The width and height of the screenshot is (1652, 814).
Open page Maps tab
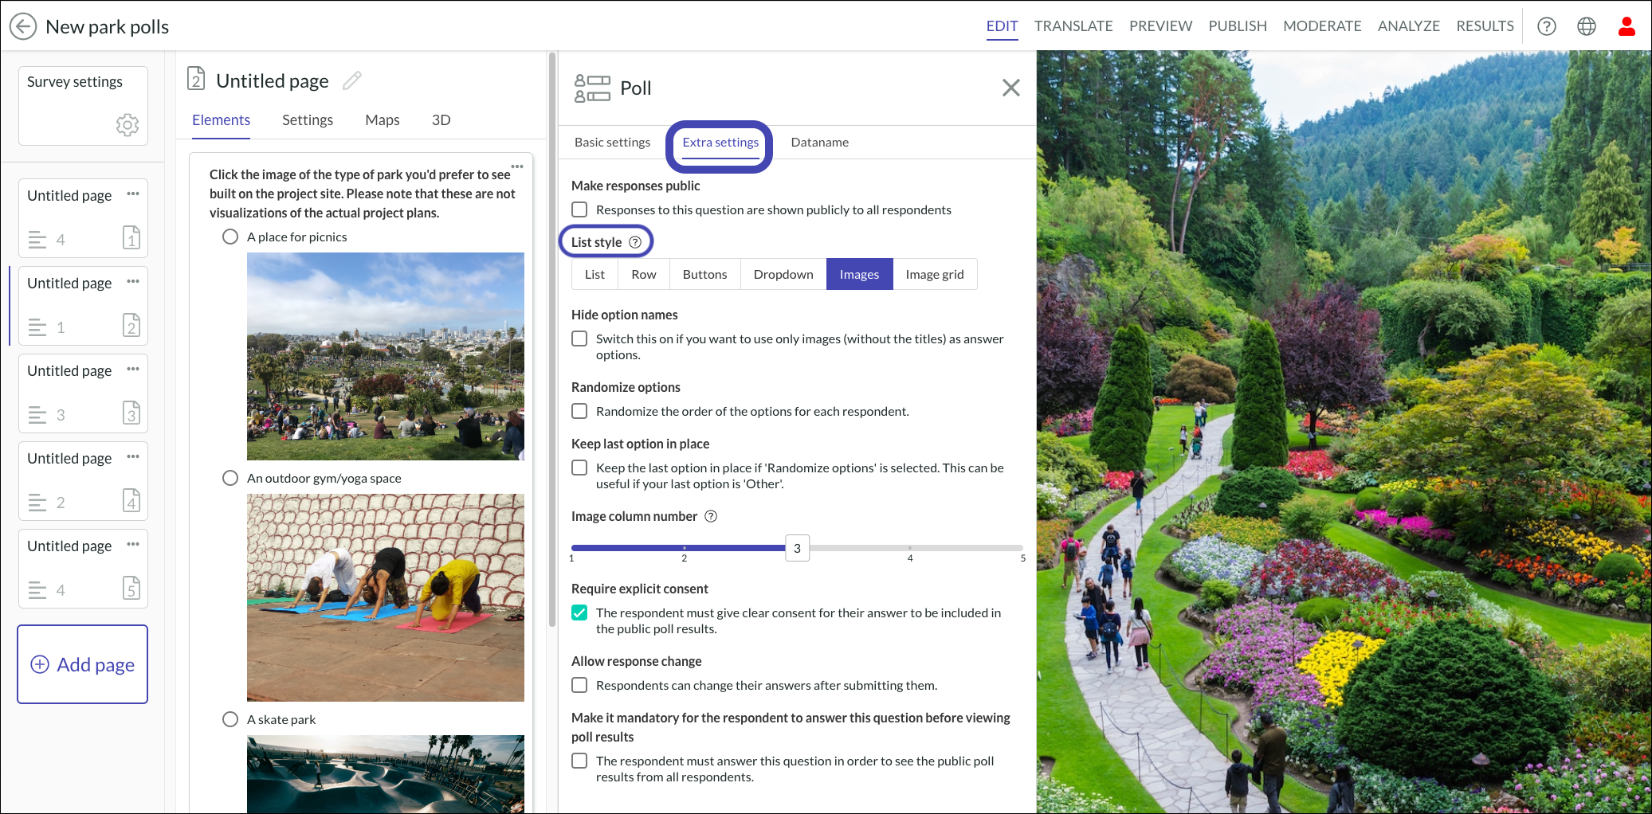[383, 120]
